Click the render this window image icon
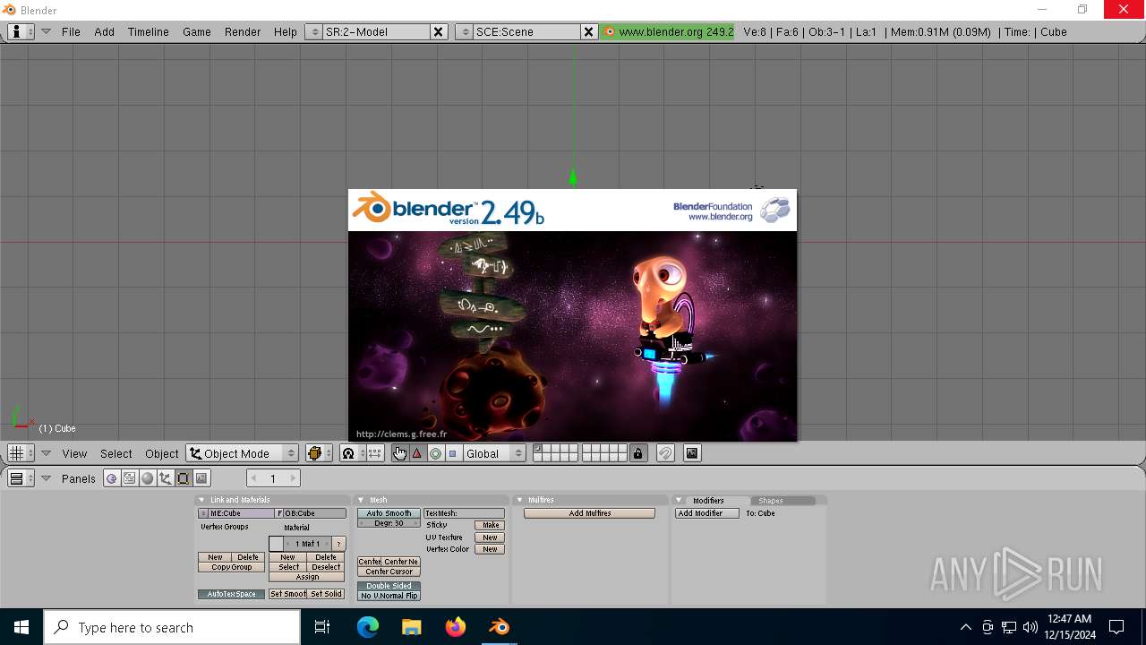 [692, 453]
